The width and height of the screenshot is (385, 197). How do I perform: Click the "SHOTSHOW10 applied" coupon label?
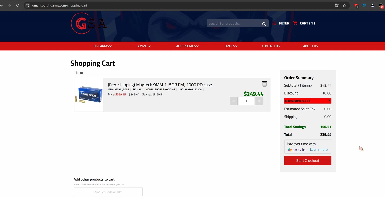tap(298, 101)
